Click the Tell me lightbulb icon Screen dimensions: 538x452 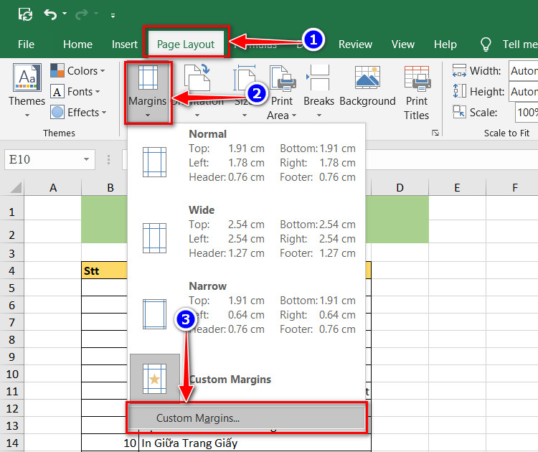coord(486,44)
